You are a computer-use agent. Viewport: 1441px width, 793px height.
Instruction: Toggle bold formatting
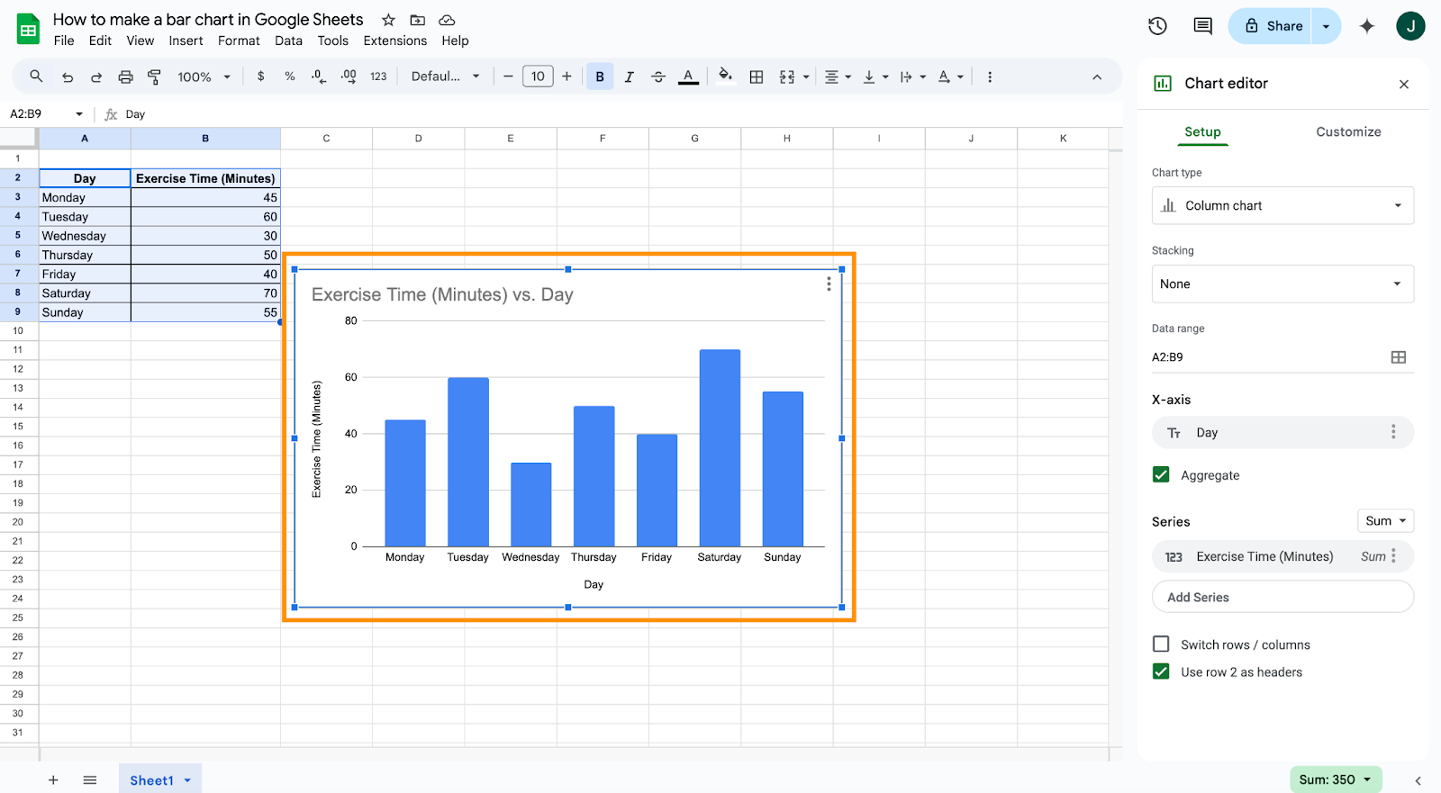pos(600,77)
